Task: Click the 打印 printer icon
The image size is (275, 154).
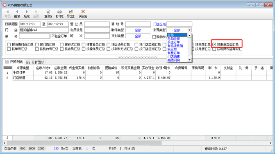Action: [59, 12]
